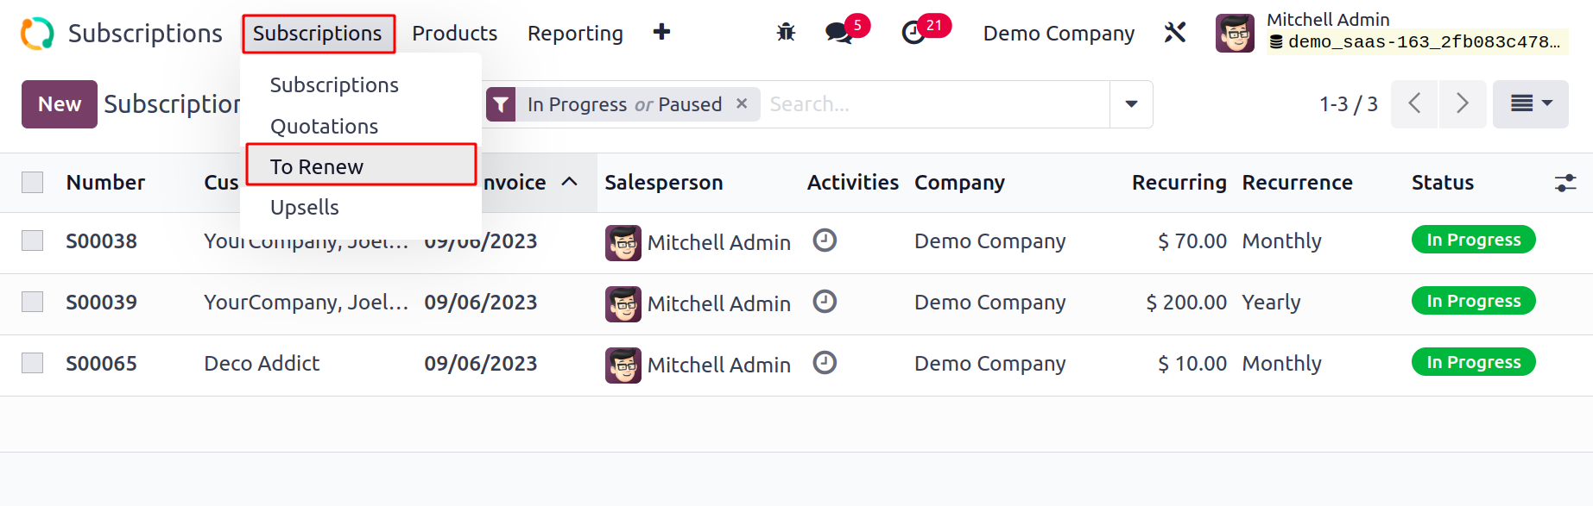This screenshot has width=1593, height=506.
Task: Go to previous page arrow
Action: [x=1414, y=104]
